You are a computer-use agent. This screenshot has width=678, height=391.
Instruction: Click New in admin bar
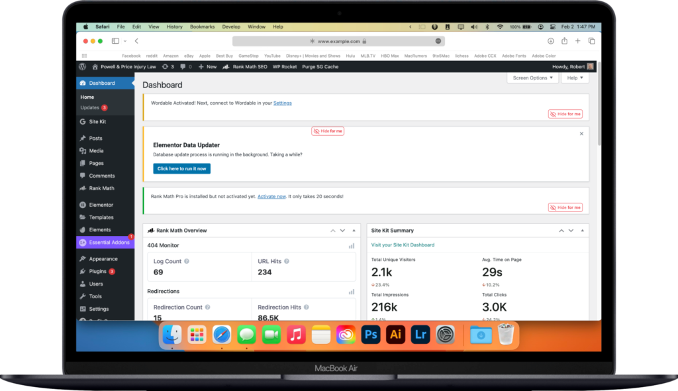click(207, 67)
